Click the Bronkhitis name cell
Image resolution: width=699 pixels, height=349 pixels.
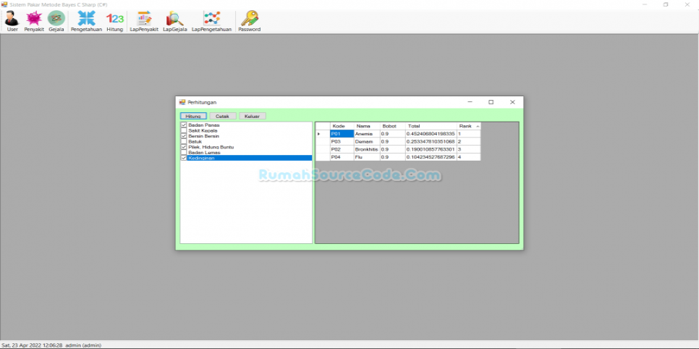point(367,149)
